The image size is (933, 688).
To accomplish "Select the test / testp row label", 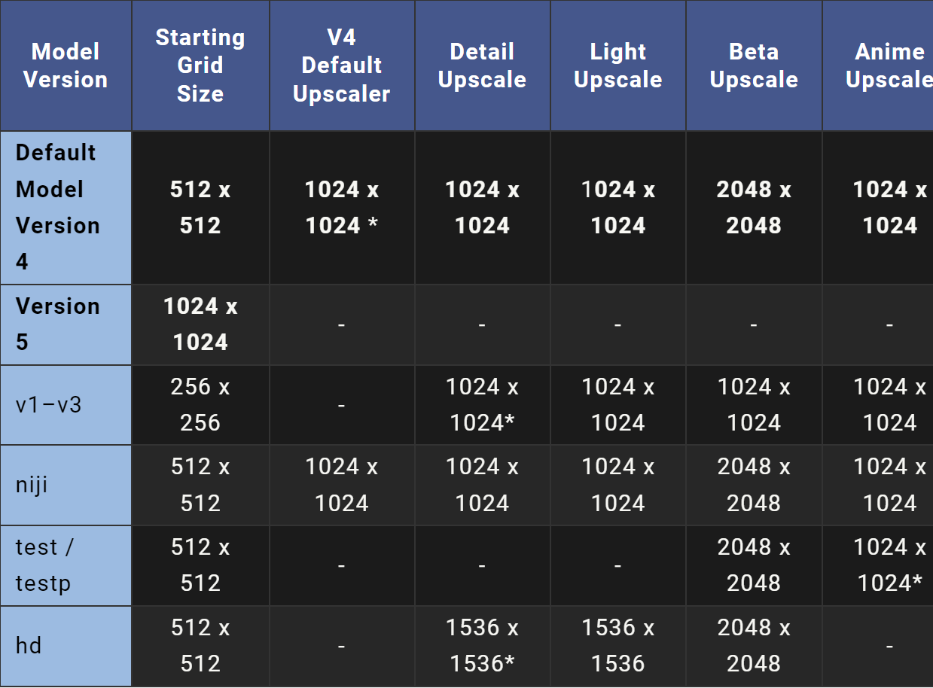I will [x=66, y=565].
